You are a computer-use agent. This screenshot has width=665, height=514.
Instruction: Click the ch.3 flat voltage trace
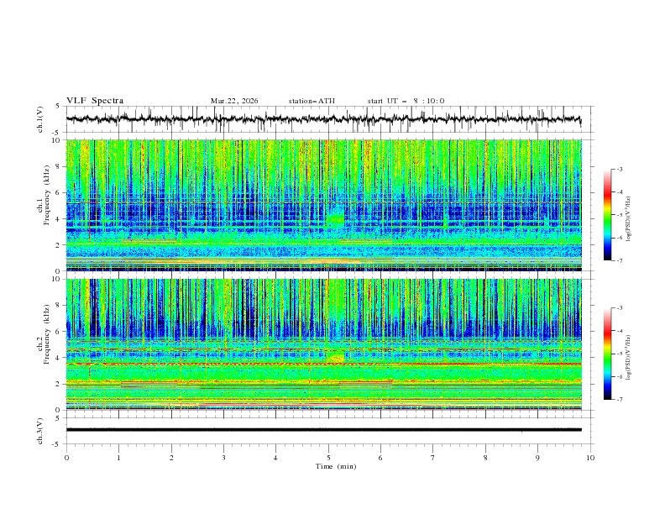coord(323,430)
